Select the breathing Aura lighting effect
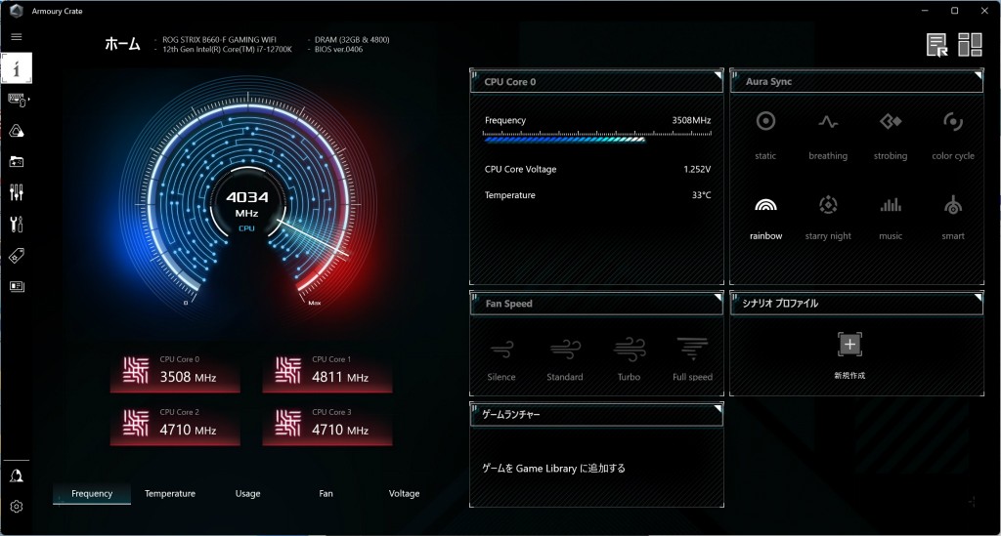Viewport: 1001px width, 536px height. tap(828, 131)
